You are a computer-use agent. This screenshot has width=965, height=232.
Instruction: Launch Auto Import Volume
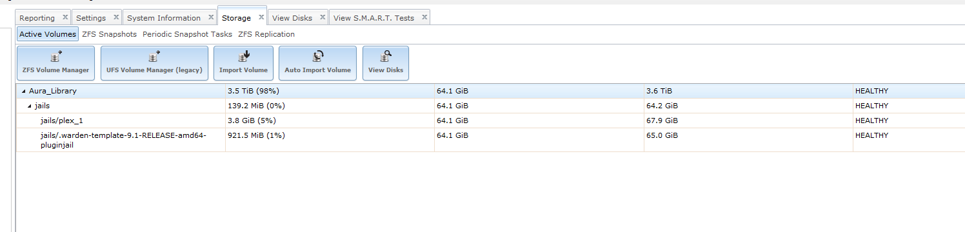point(317,63)
